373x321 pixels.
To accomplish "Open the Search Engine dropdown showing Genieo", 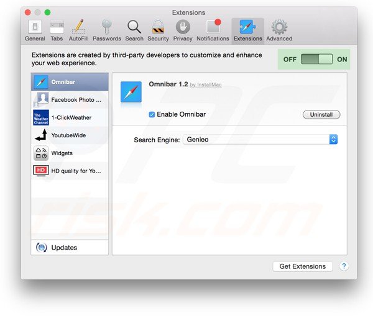I will 260,140.
